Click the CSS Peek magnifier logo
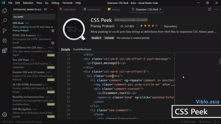The width and height of the screenshot is (221, 124). (75, 30)
